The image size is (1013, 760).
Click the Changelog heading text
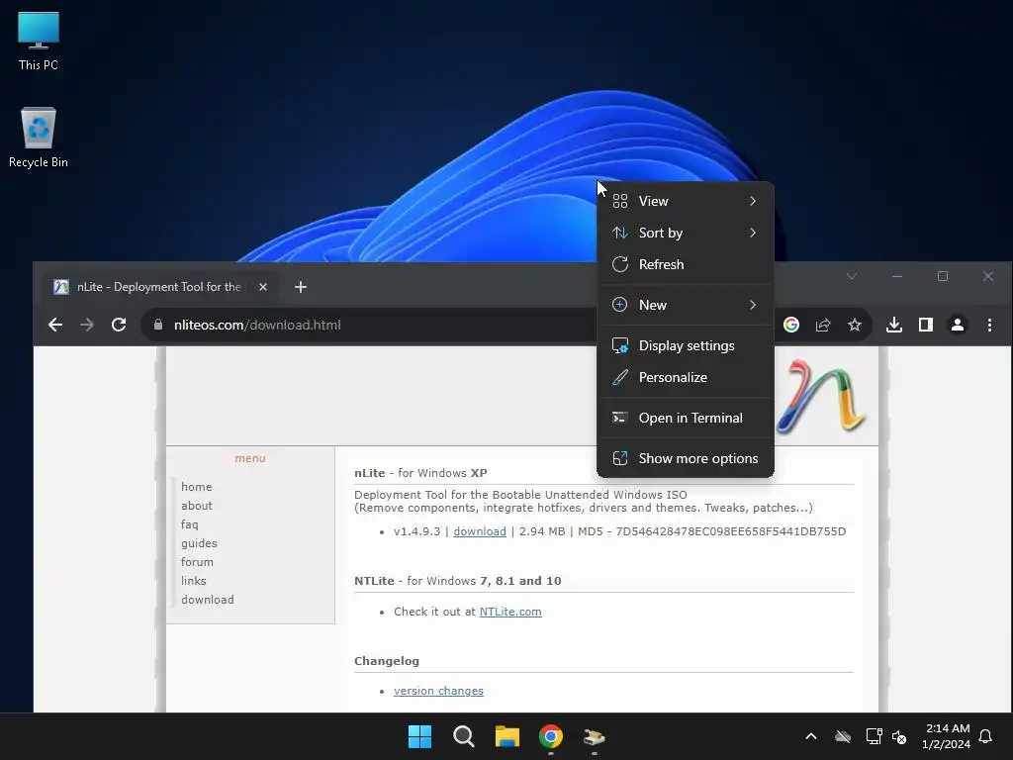coord(387,661)
